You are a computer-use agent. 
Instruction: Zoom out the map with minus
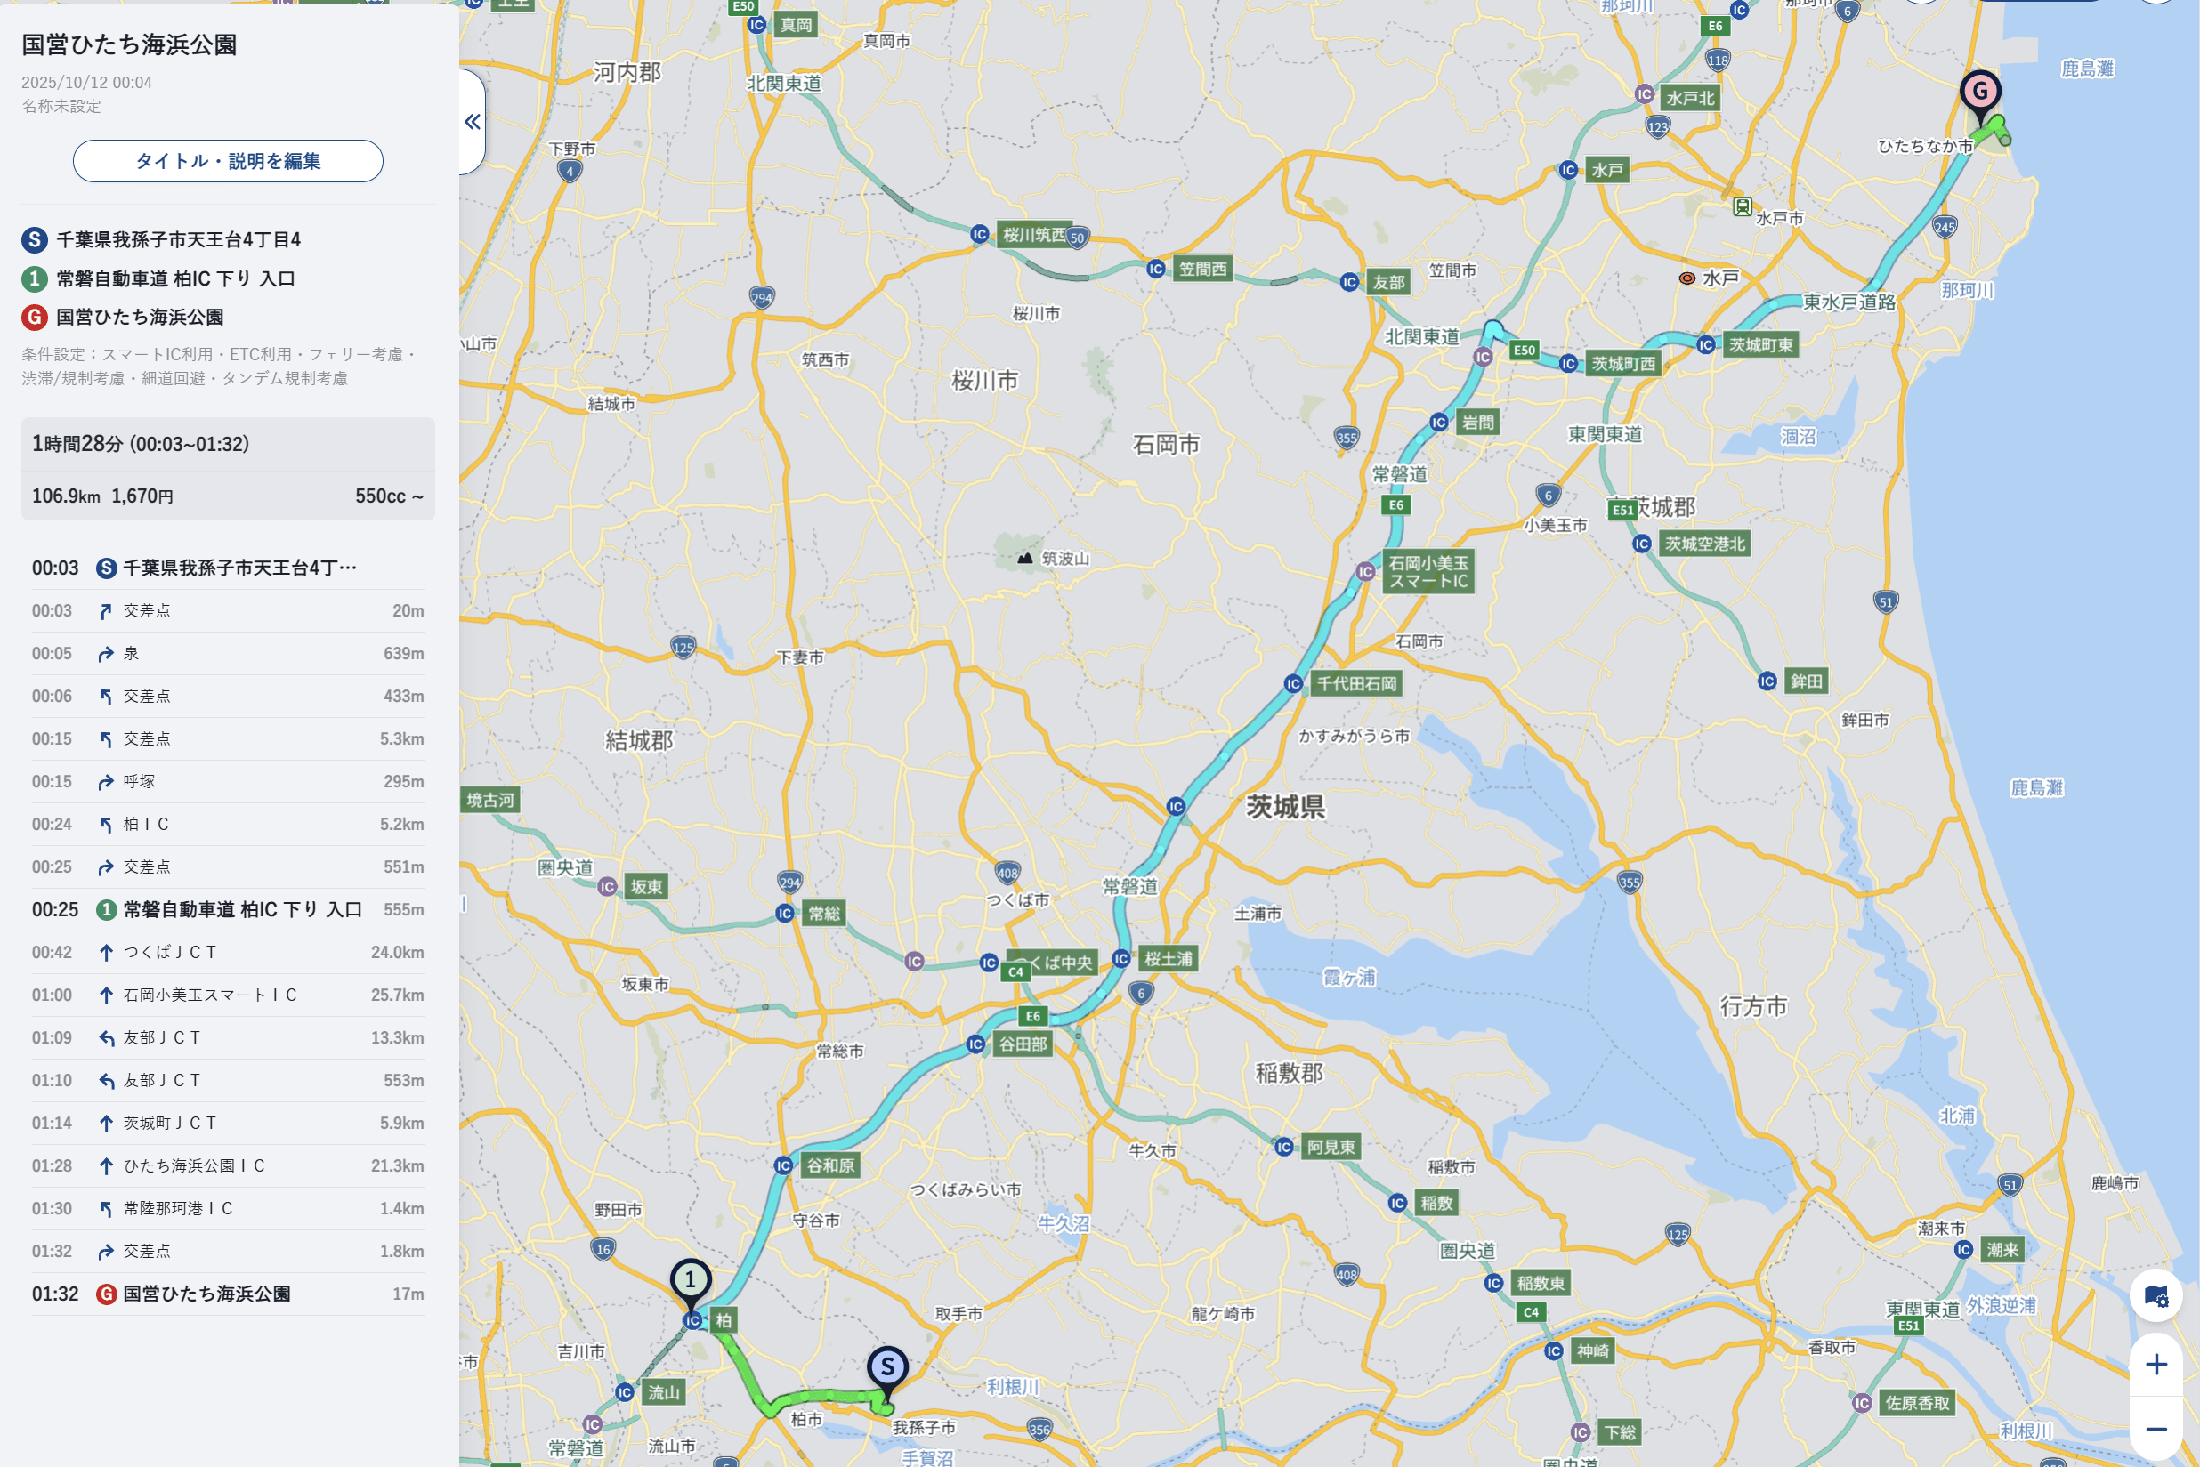pyautogui.click(x=2156, y=1429)
